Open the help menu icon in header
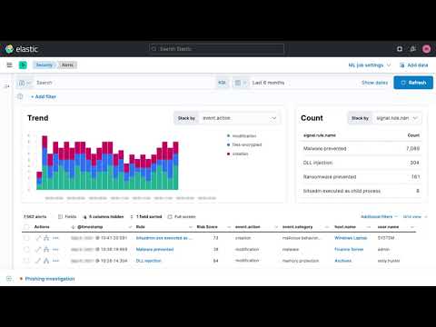Image resolution: width=436 pixels, height=327 pixels. click(x=400, y=49)
